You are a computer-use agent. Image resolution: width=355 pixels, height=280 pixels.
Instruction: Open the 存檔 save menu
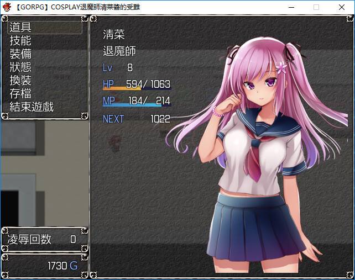pos(20,94)
